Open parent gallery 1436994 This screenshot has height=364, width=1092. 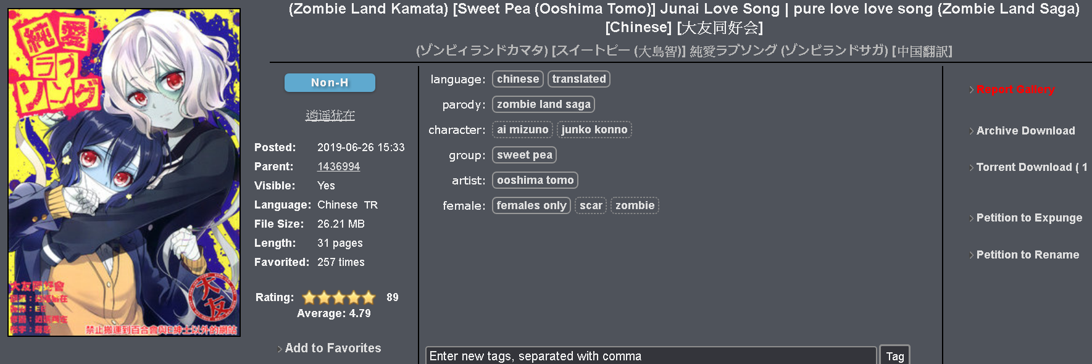tap(338, 167)
